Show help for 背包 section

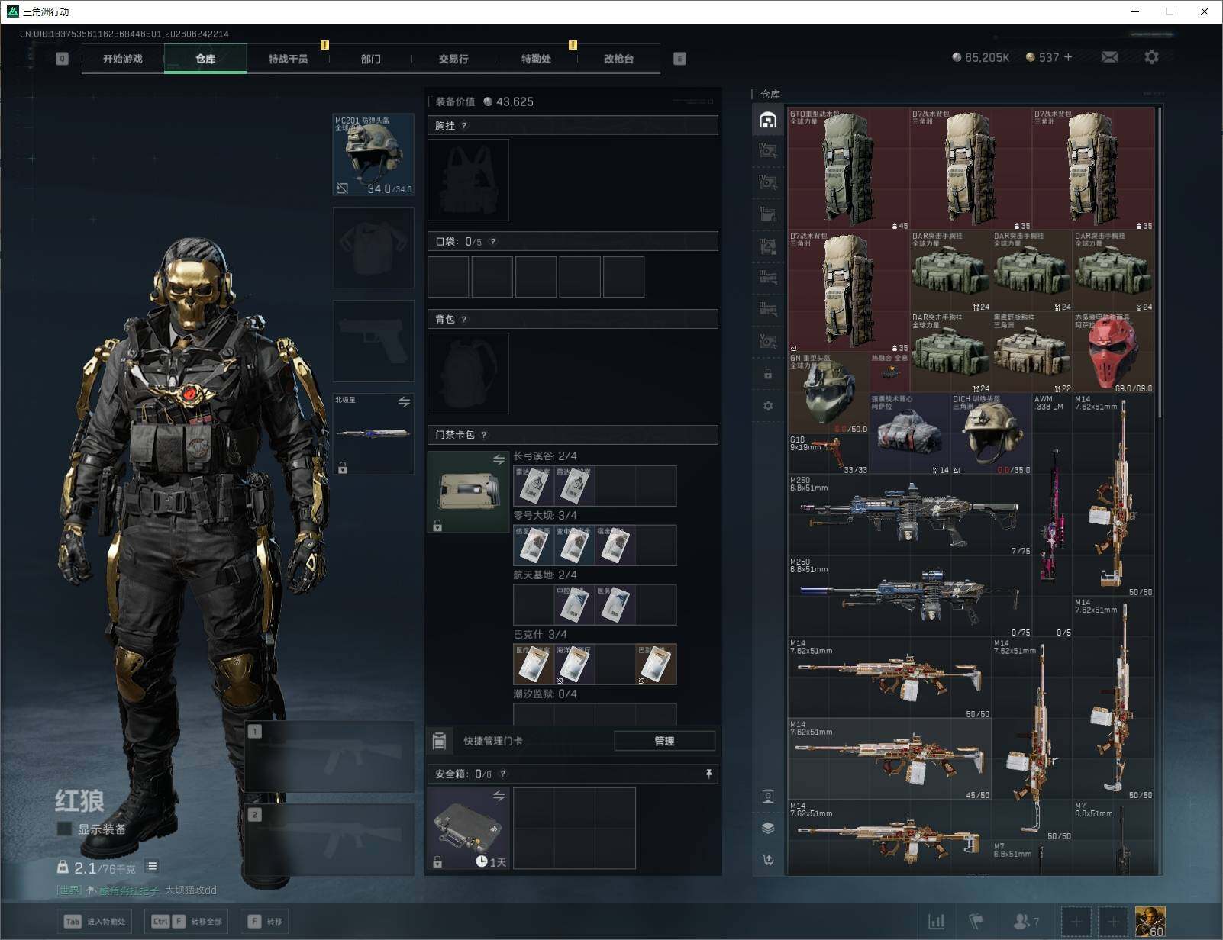tap(464, 320)
